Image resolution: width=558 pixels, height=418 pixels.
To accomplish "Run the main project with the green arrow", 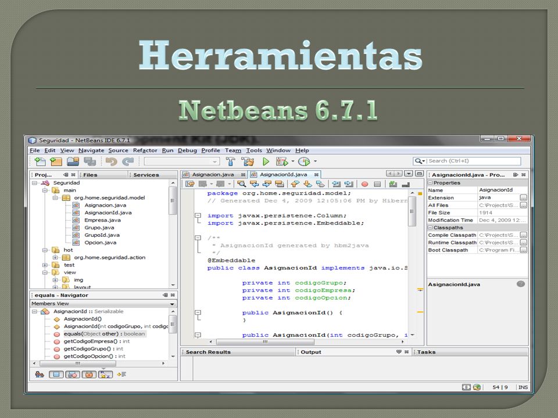I will point(266,162).
